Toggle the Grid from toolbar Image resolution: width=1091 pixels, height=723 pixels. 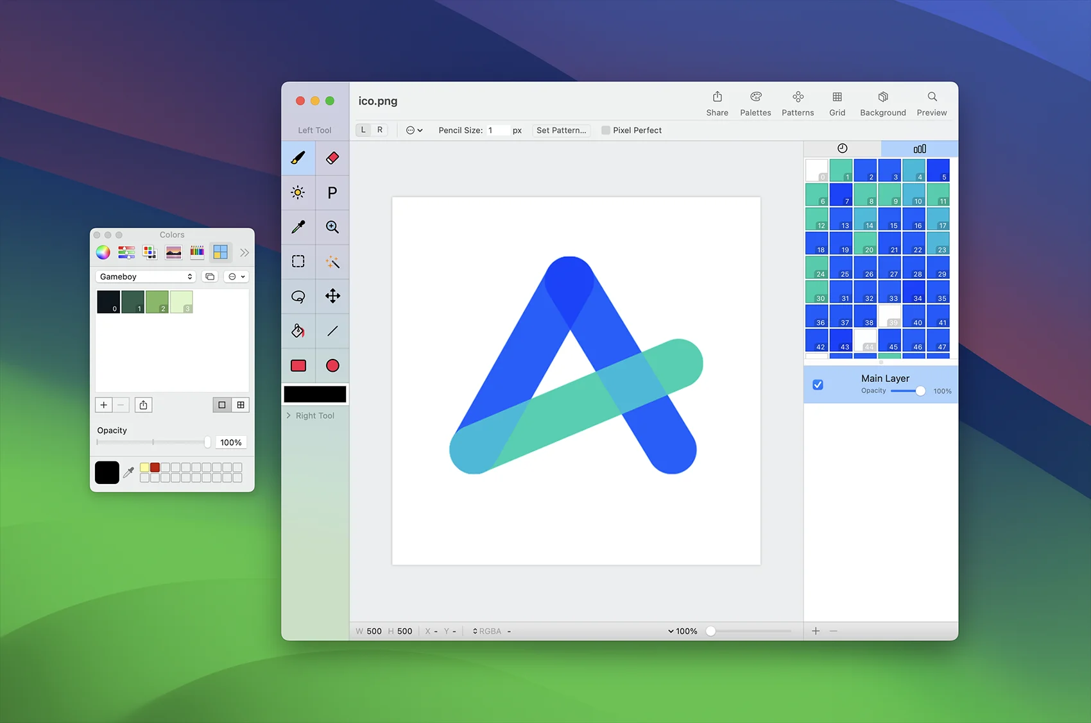[838, 104]
